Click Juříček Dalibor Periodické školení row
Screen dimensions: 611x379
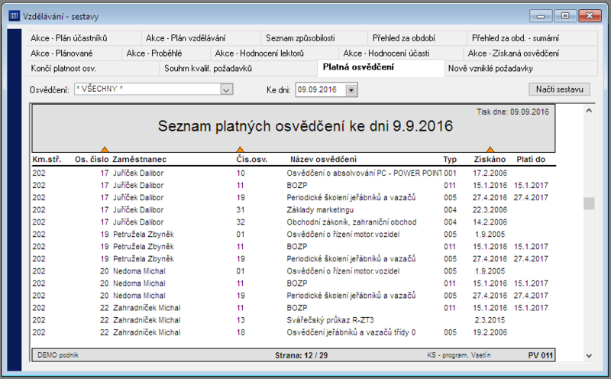pos(294,198)
